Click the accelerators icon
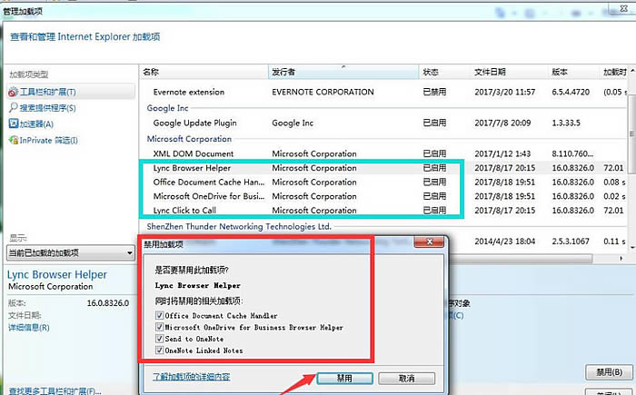The image size is (636, 395). point(13,123)
